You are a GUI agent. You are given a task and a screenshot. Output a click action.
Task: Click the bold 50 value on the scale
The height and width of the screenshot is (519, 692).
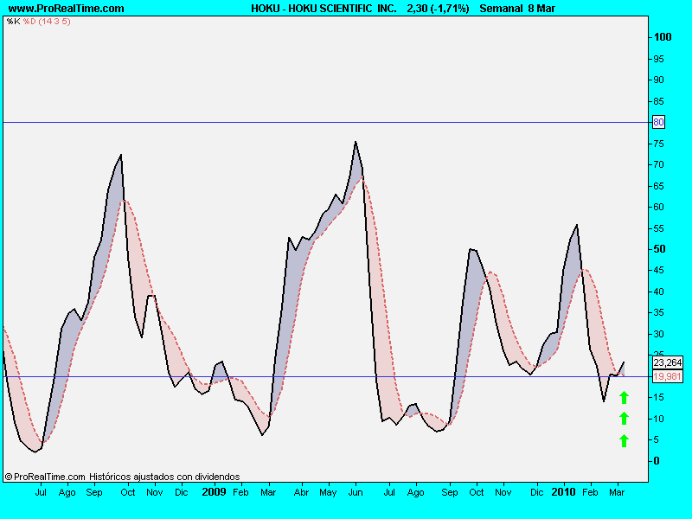coord(659,249)
